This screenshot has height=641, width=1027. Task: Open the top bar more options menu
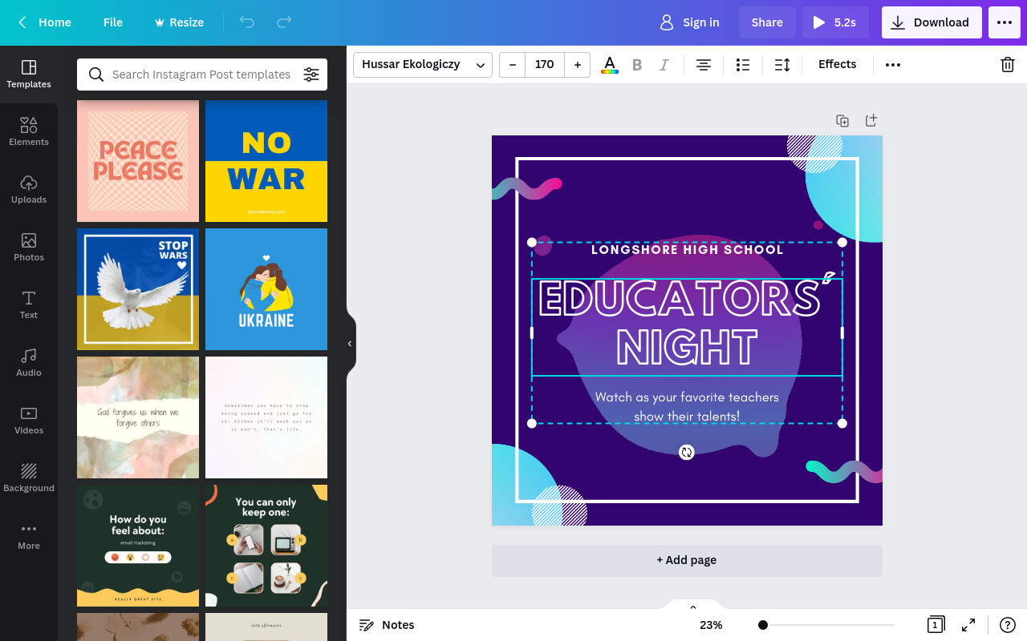[1005, 22]
